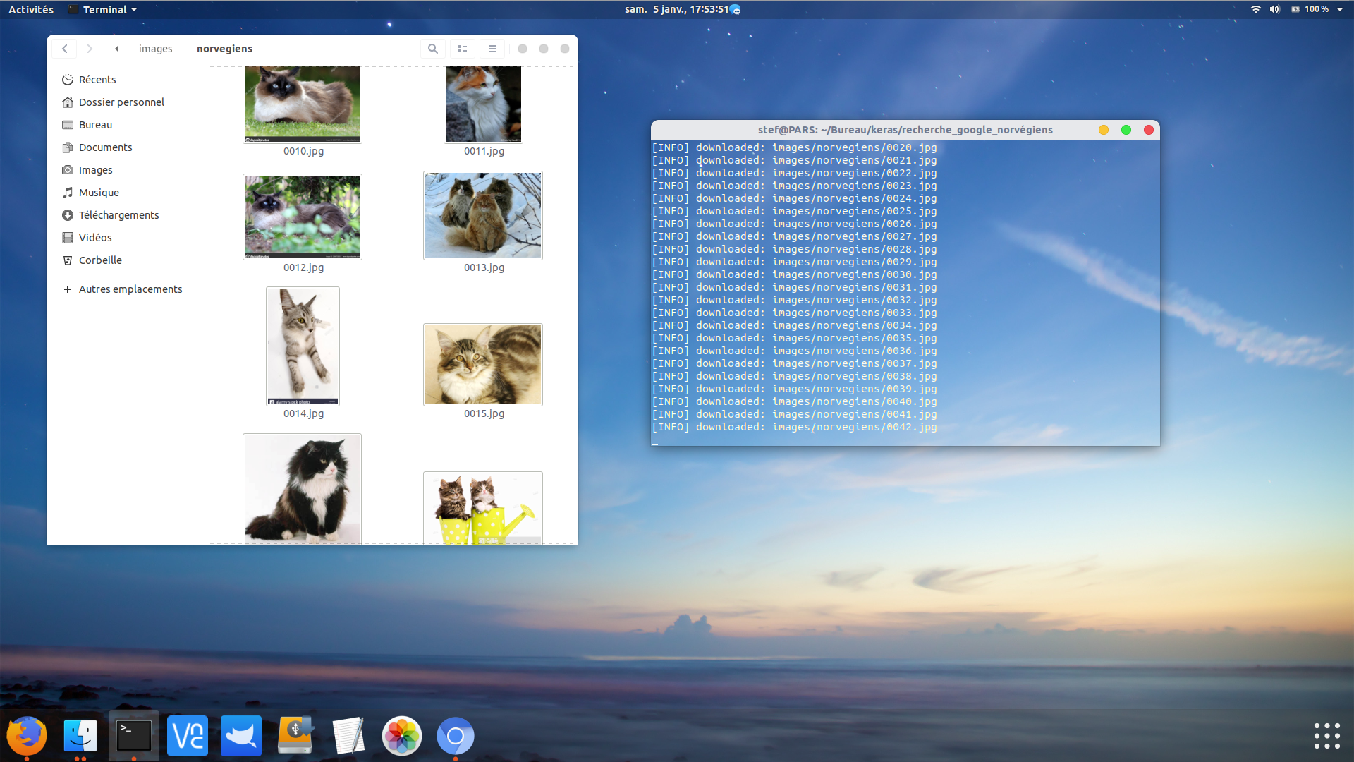Expand Autres emplacements in sidebar

pos(130,289)
